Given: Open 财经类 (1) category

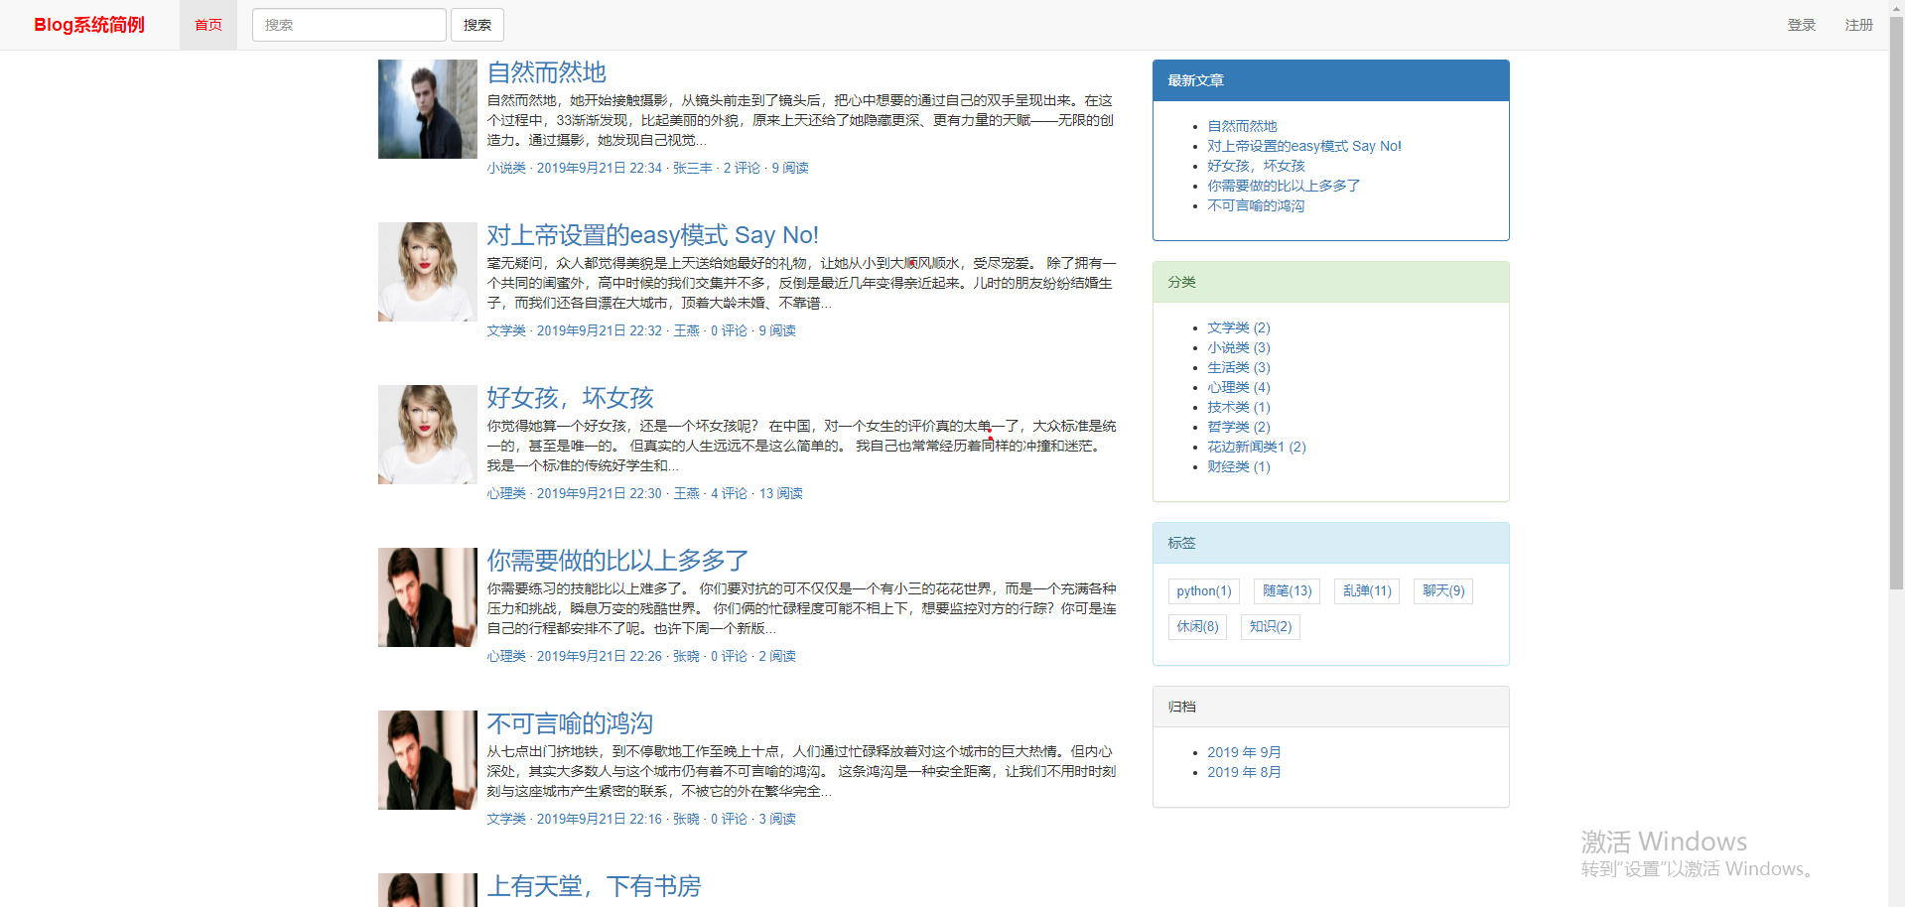Looking at the screenshot, I should point(1239,466).
